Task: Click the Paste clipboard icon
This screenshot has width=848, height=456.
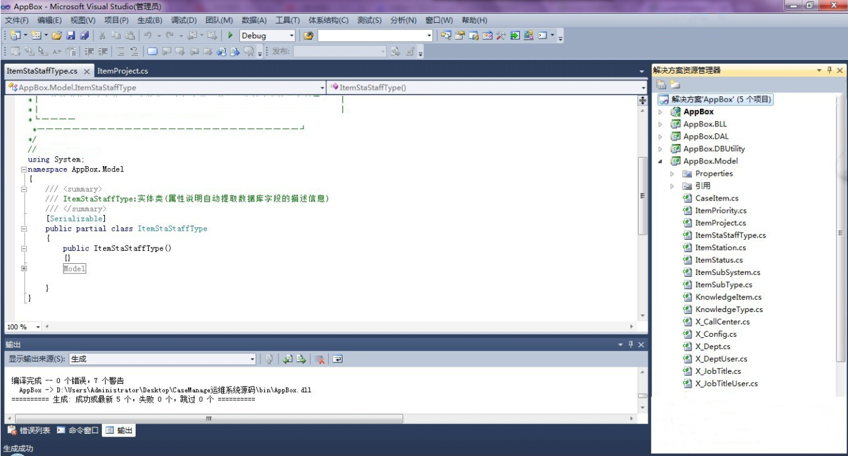Action: [x=130, y=36]
